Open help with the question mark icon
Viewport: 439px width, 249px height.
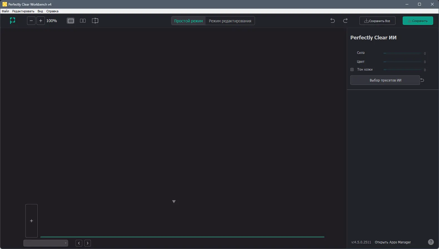tap(431, 242)
